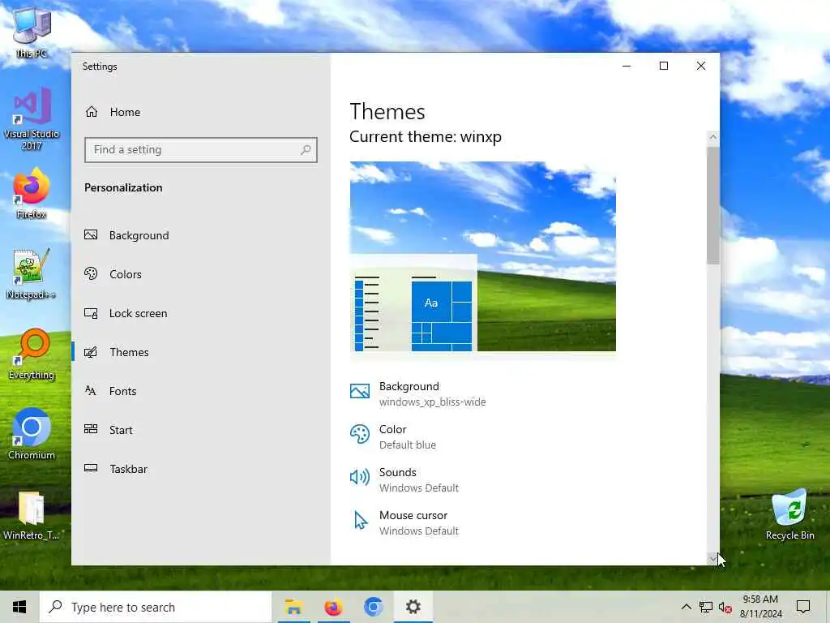
Task: Click the winxp theme preview image
Action: click(483, 256)
